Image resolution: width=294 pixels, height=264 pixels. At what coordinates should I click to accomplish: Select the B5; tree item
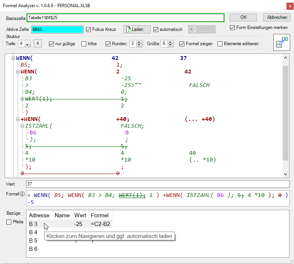click(x=25, y=65)
